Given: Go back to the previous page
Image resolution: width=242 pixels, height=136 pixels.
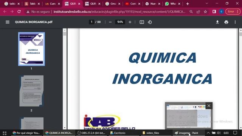Looking at the screenshot, I should coord(5,12).
